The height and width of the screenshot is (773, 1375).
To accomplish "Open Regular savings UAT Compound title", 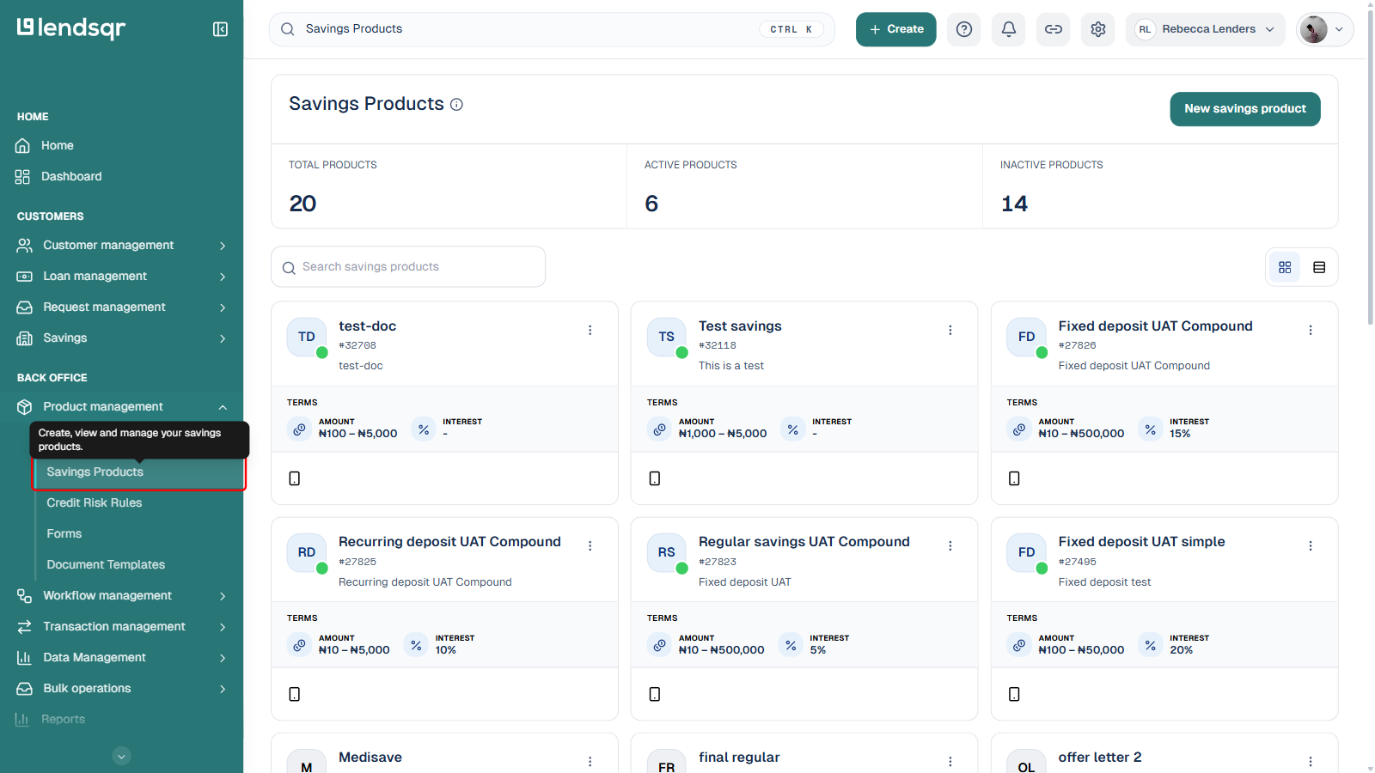I will pyautogui.click(x=804, y=542).
